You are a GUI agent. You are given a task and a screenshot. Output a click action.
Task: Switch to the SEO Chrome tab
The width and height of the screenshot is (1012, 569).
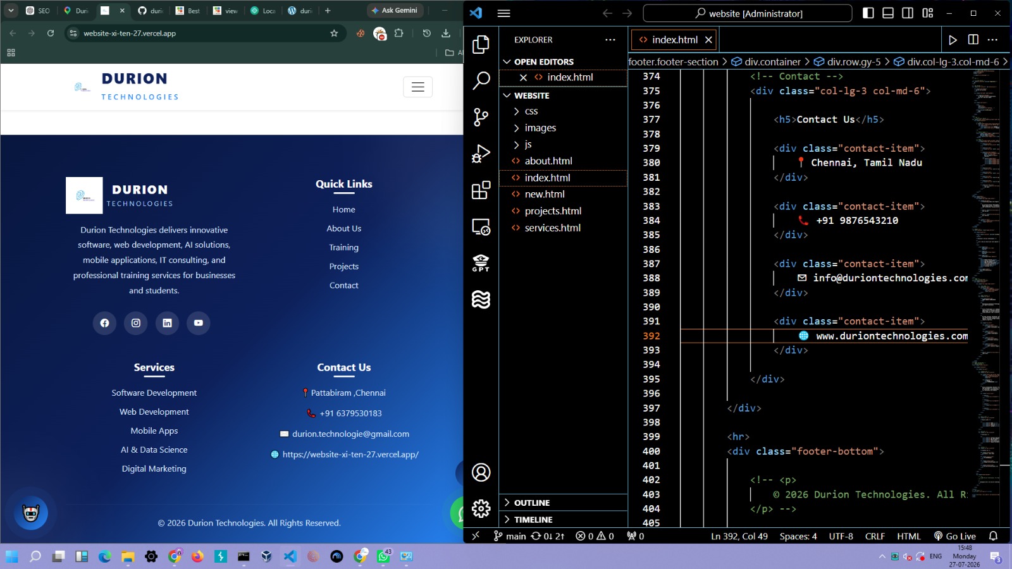click(x=38, y=11)
